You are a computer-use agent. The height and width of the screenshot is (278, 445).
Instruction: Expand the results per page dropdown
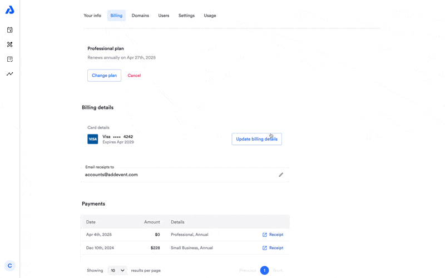tap(117, 270)
